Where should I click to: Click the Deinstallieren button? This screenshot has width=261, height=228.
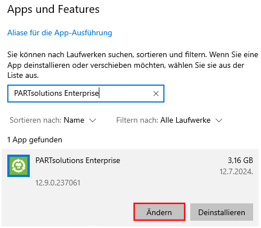(222, 212)
